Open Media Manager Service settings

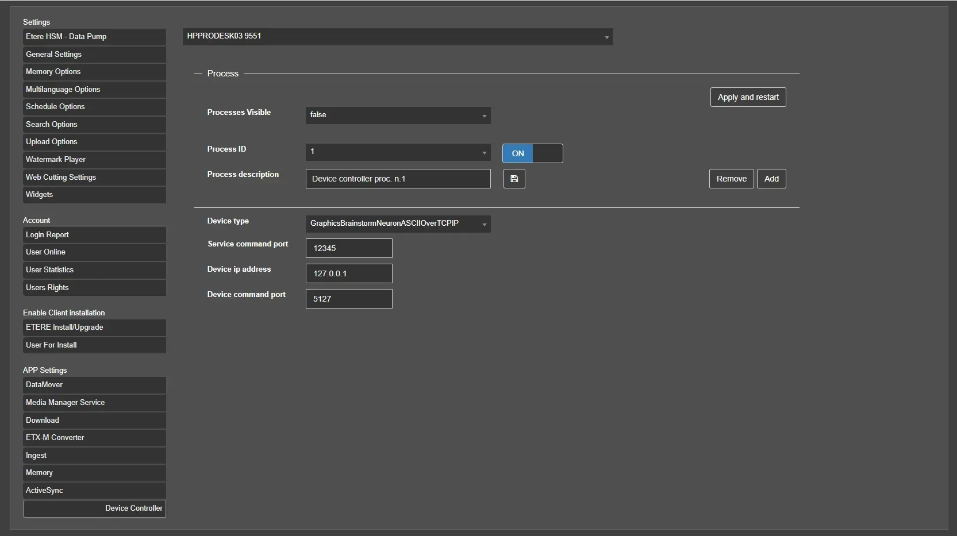94,403
